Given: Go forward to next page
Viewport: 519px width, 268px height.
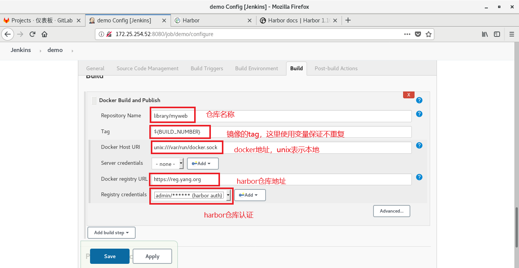Looking at the screenshot, I should click(x=21, y=34).
